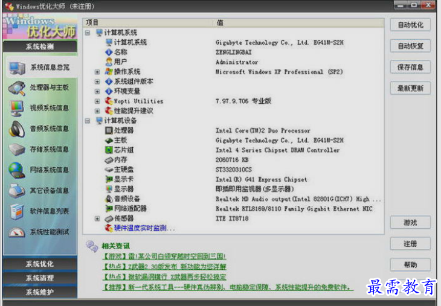The image size is (441, 306).
Task: Open 视频系统信息 monitor icon
Action: 17,109
